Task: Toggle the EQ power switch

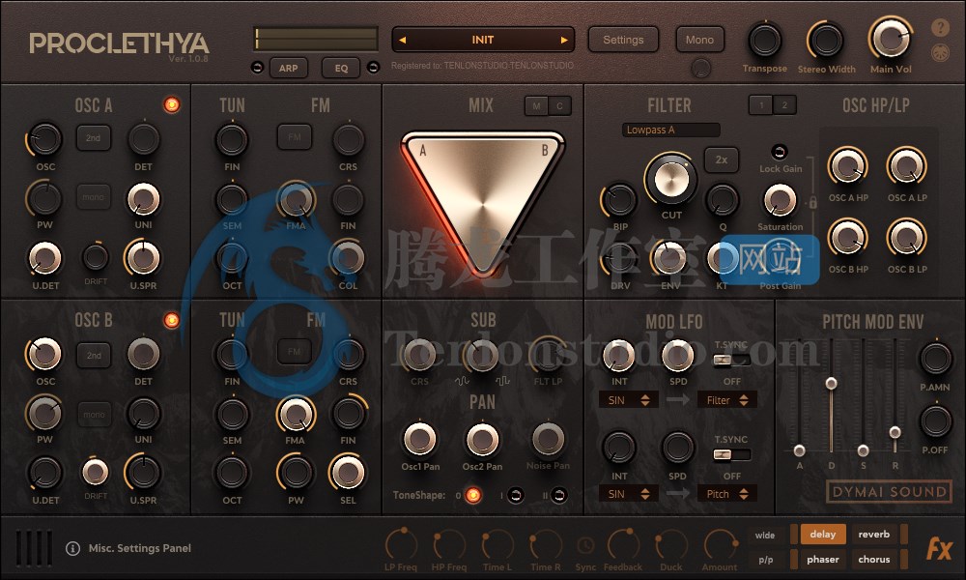Action: 373,68
